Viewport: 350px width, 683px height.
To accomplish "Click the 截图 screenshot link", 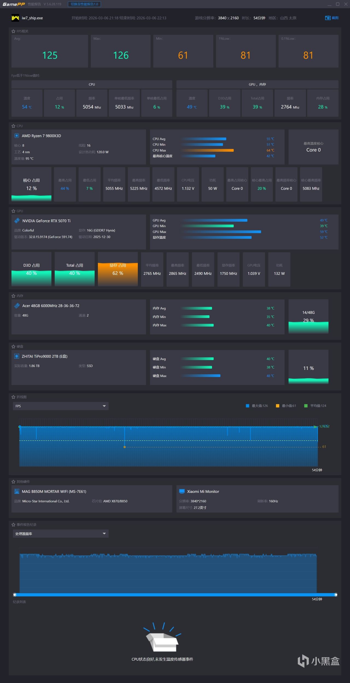I will tap(335, 18).
